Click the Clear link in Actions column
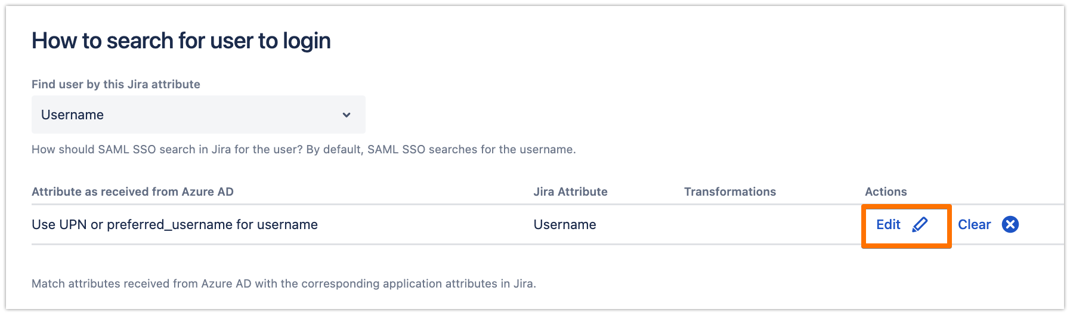1070x315 pixels. coord(974,224)
